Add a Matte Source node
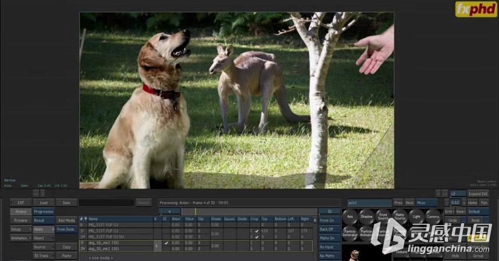Screen dimensions: 499x261 click(x=400, y=217)
